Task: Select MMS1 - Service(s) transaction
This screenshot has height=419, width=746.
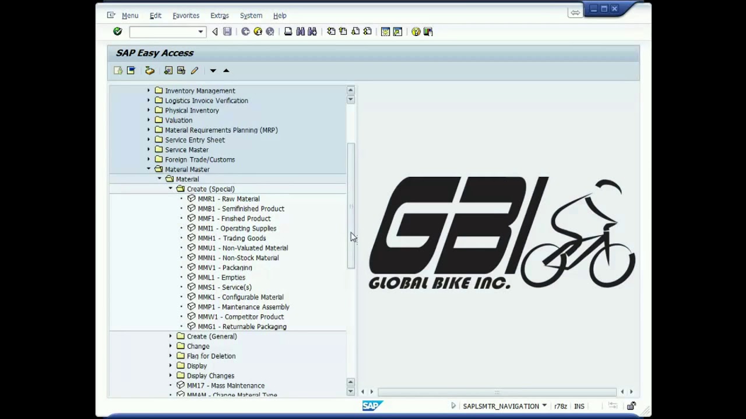Action: click(x=224, y=287)
